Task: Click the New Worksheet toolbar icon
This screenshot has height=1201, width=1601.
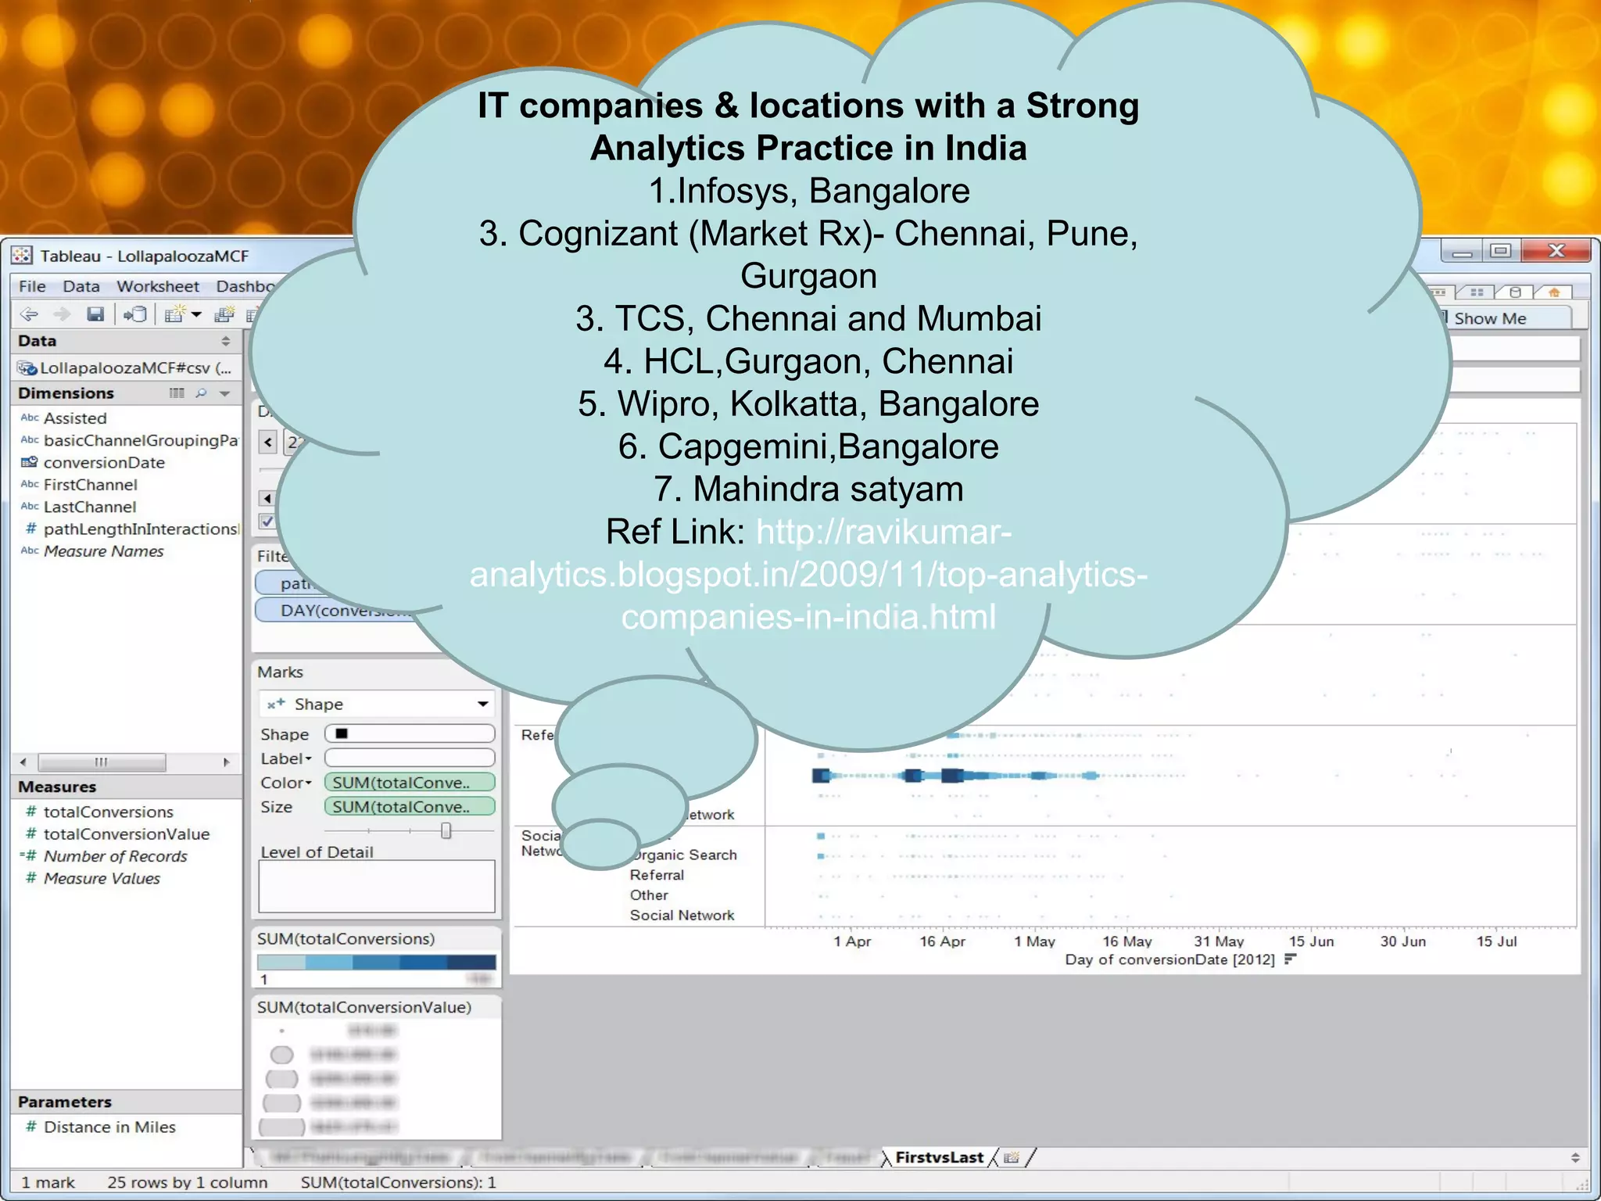Action: click(175, 315)
